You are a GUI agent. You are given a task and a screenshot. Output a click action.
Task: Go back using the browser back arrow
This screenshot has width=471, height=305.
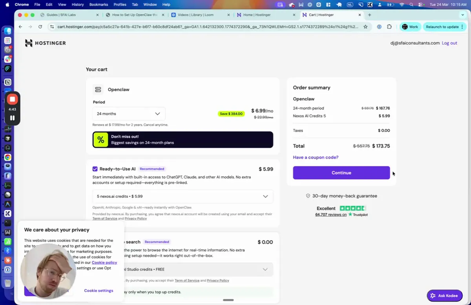click(x=20, y=27)
